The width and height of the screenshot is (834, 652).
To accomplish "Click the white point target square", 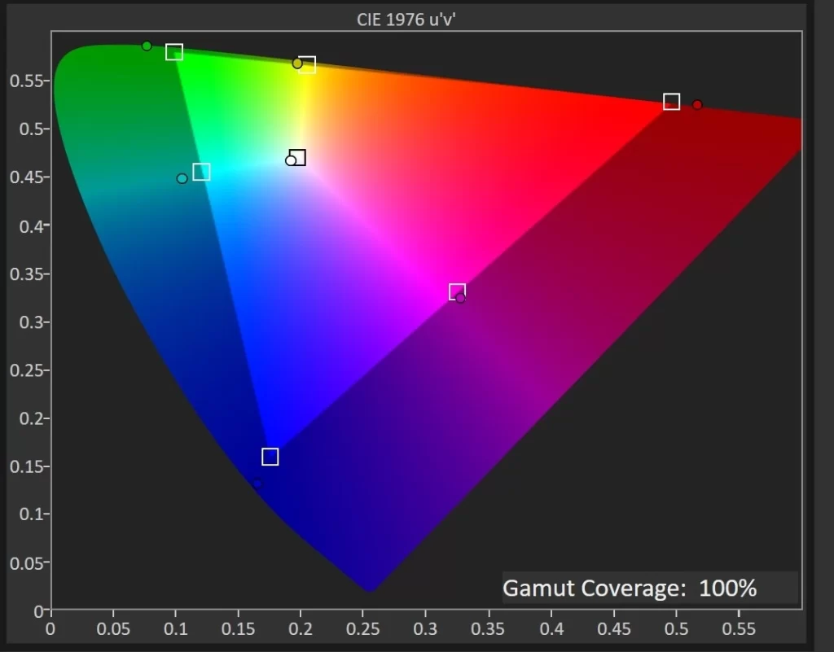I will pyautogui.click(x=298, y=157).
